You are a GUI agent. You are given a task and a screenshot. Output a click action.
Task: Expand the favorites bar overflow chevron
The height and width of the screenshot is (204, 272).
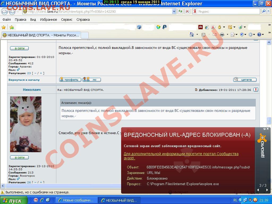click(x=269, y=25)
